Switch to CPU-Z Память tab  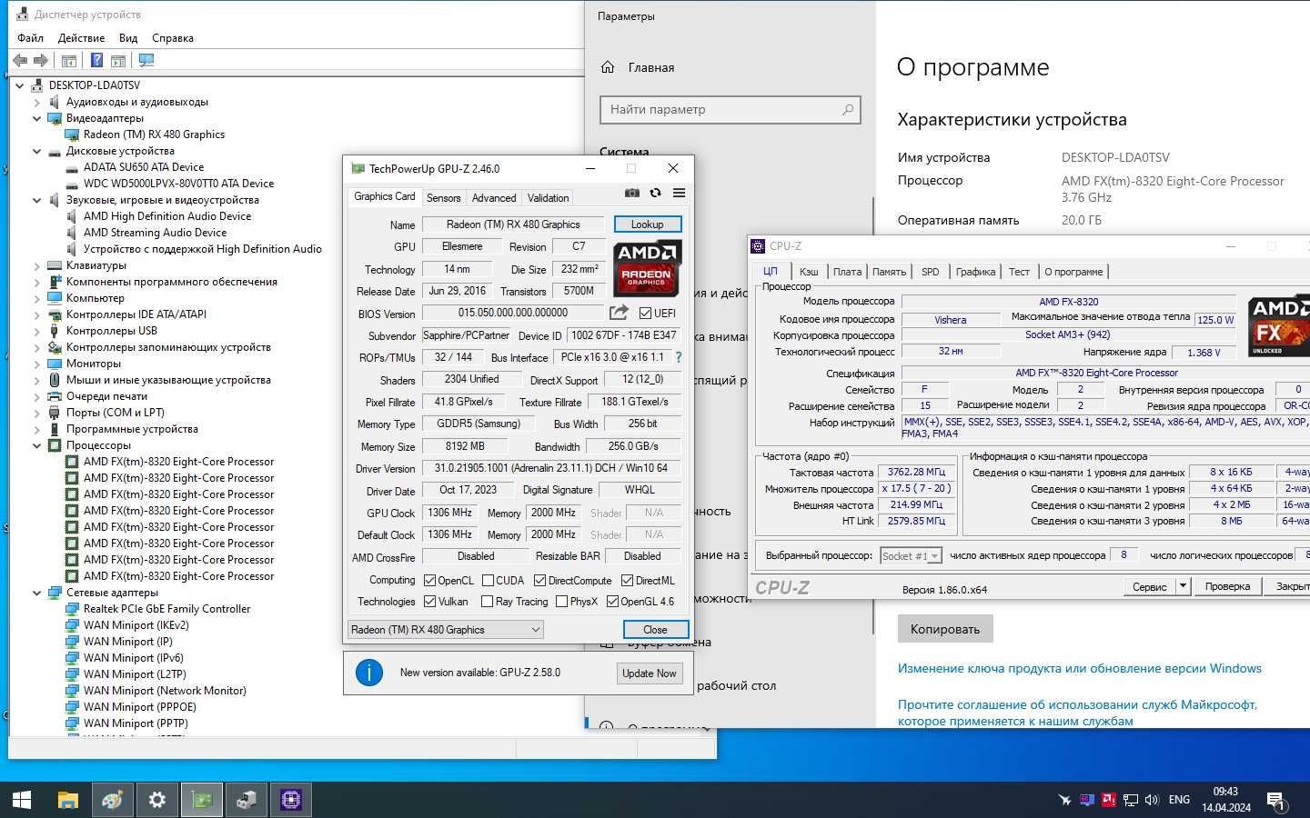coord(889,272)
